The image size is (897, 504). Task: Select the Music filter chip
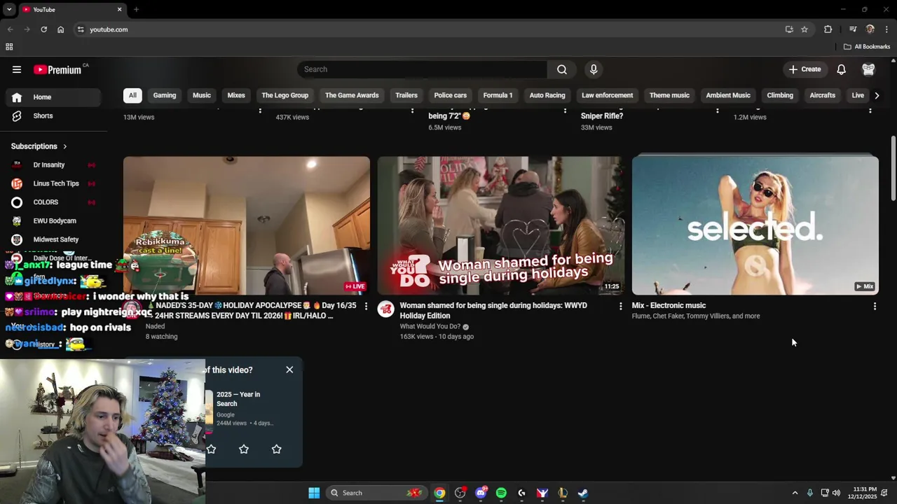tap(202, 95)
